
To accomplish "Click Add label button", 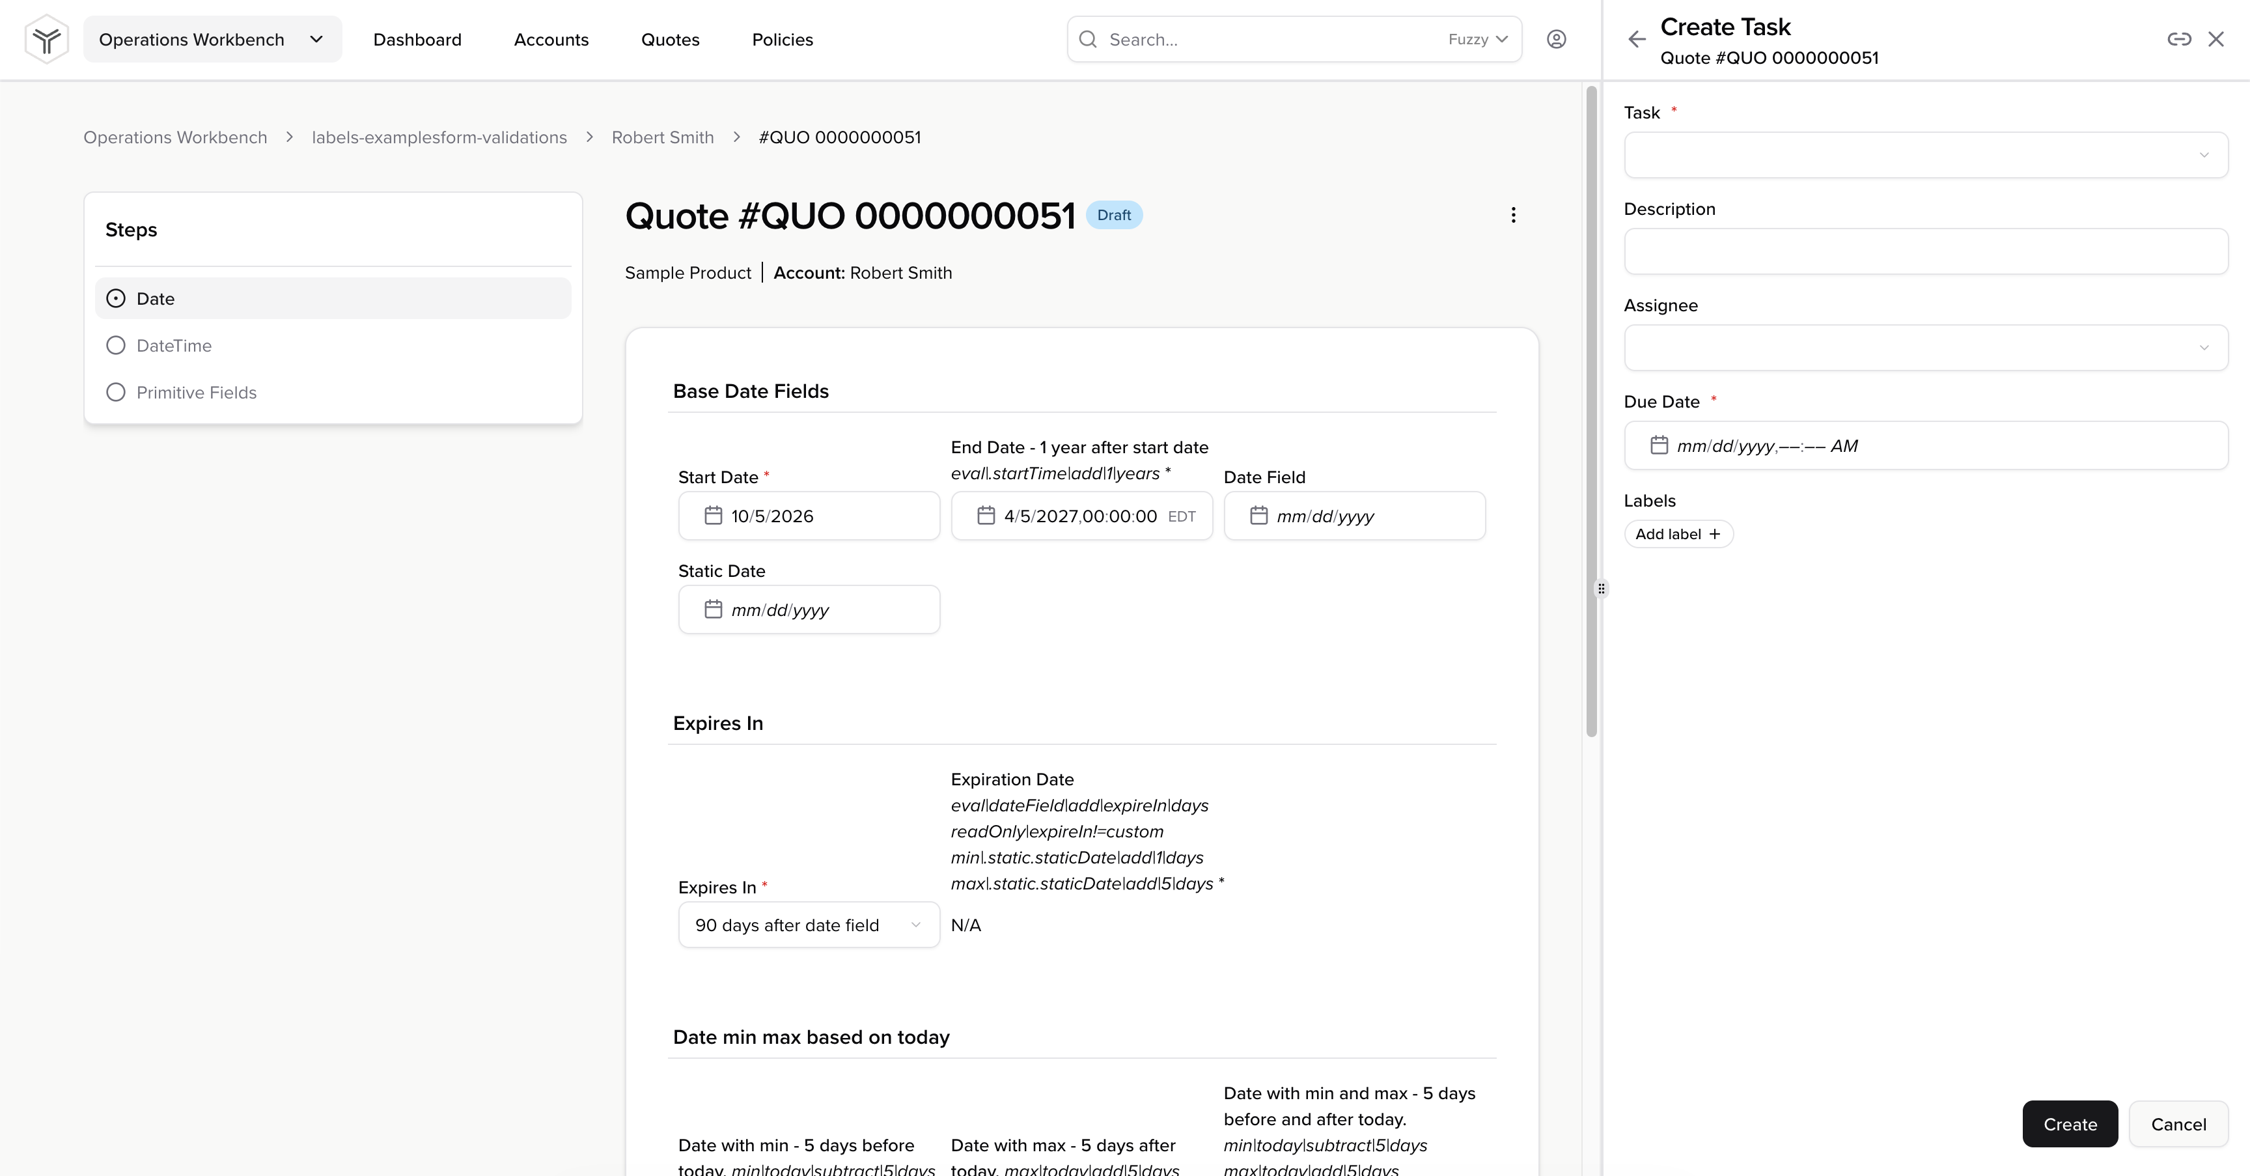I will coord(1678,534).
